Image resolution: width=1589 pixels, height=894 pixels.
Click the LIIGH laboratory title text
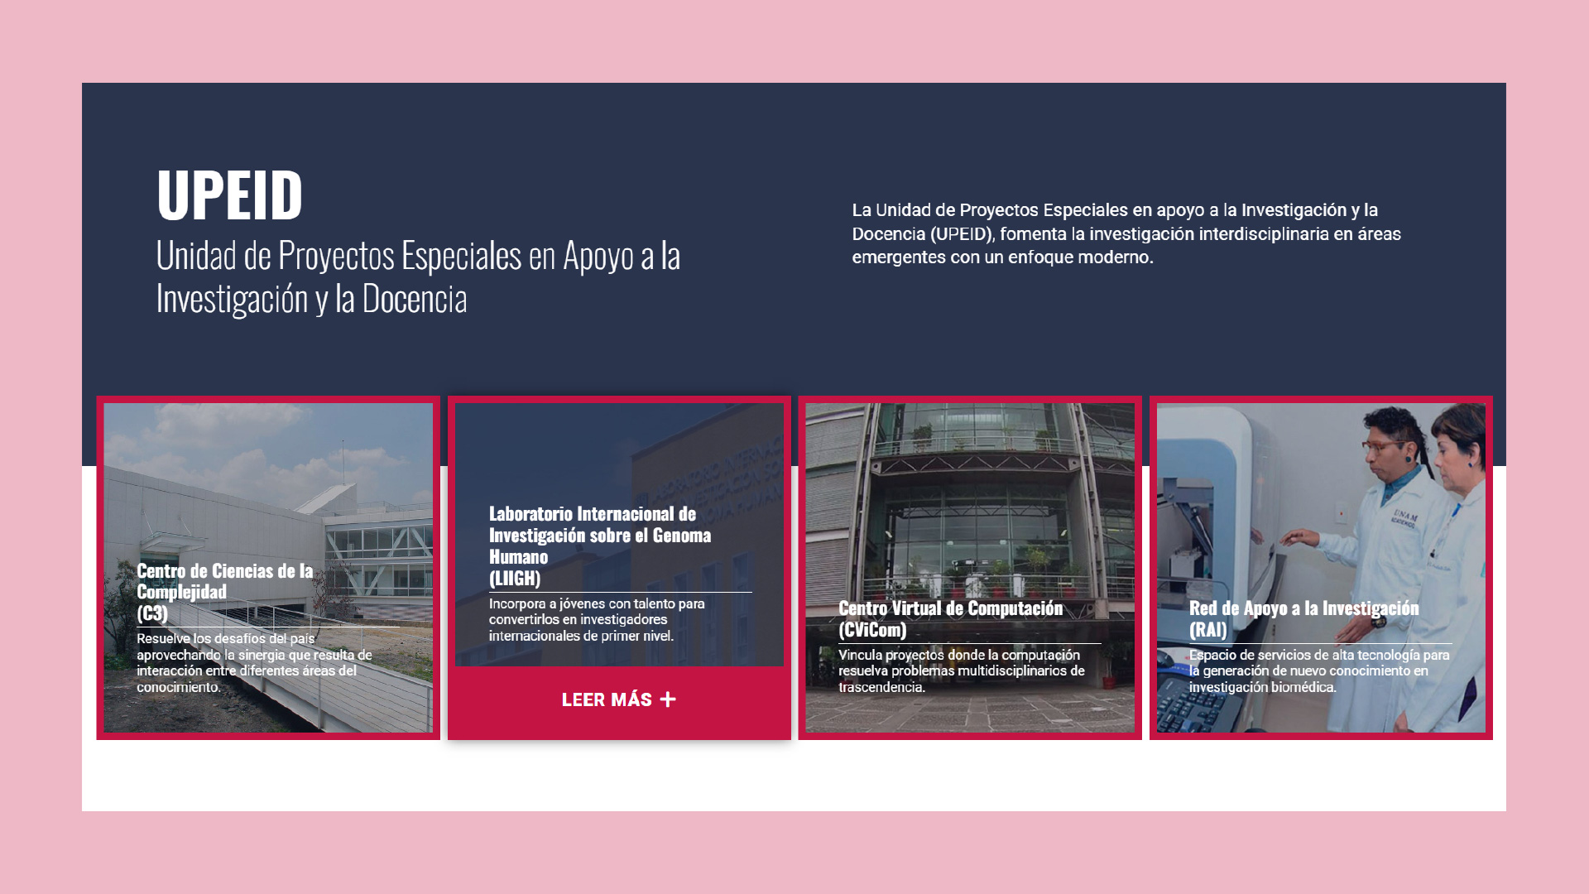(x=599, y=546)
